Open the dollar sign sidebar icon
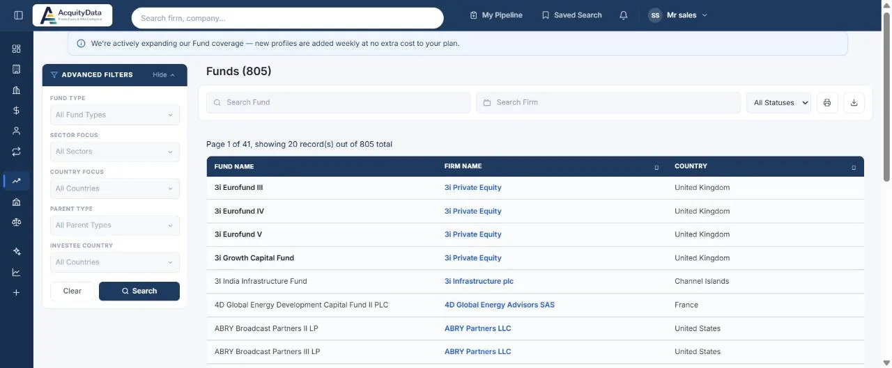Screen dimensions: 892x368 pyautogui.click(x=17, y=110)
